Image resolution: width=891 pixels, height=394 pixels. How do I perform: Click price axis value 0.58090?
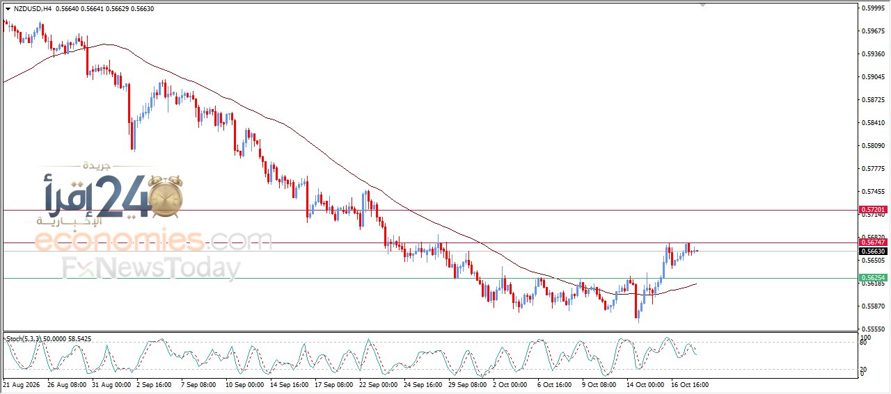[873, 146]
